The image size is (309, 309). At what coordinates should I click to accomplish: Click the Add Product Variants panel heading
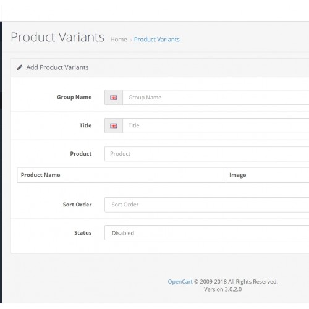tap(57, 67)
